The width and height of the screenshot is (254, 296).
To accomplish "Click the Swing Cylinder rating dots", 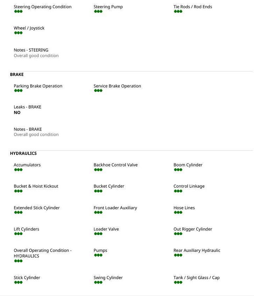I will pyautogui.click(x=98, y=282).
